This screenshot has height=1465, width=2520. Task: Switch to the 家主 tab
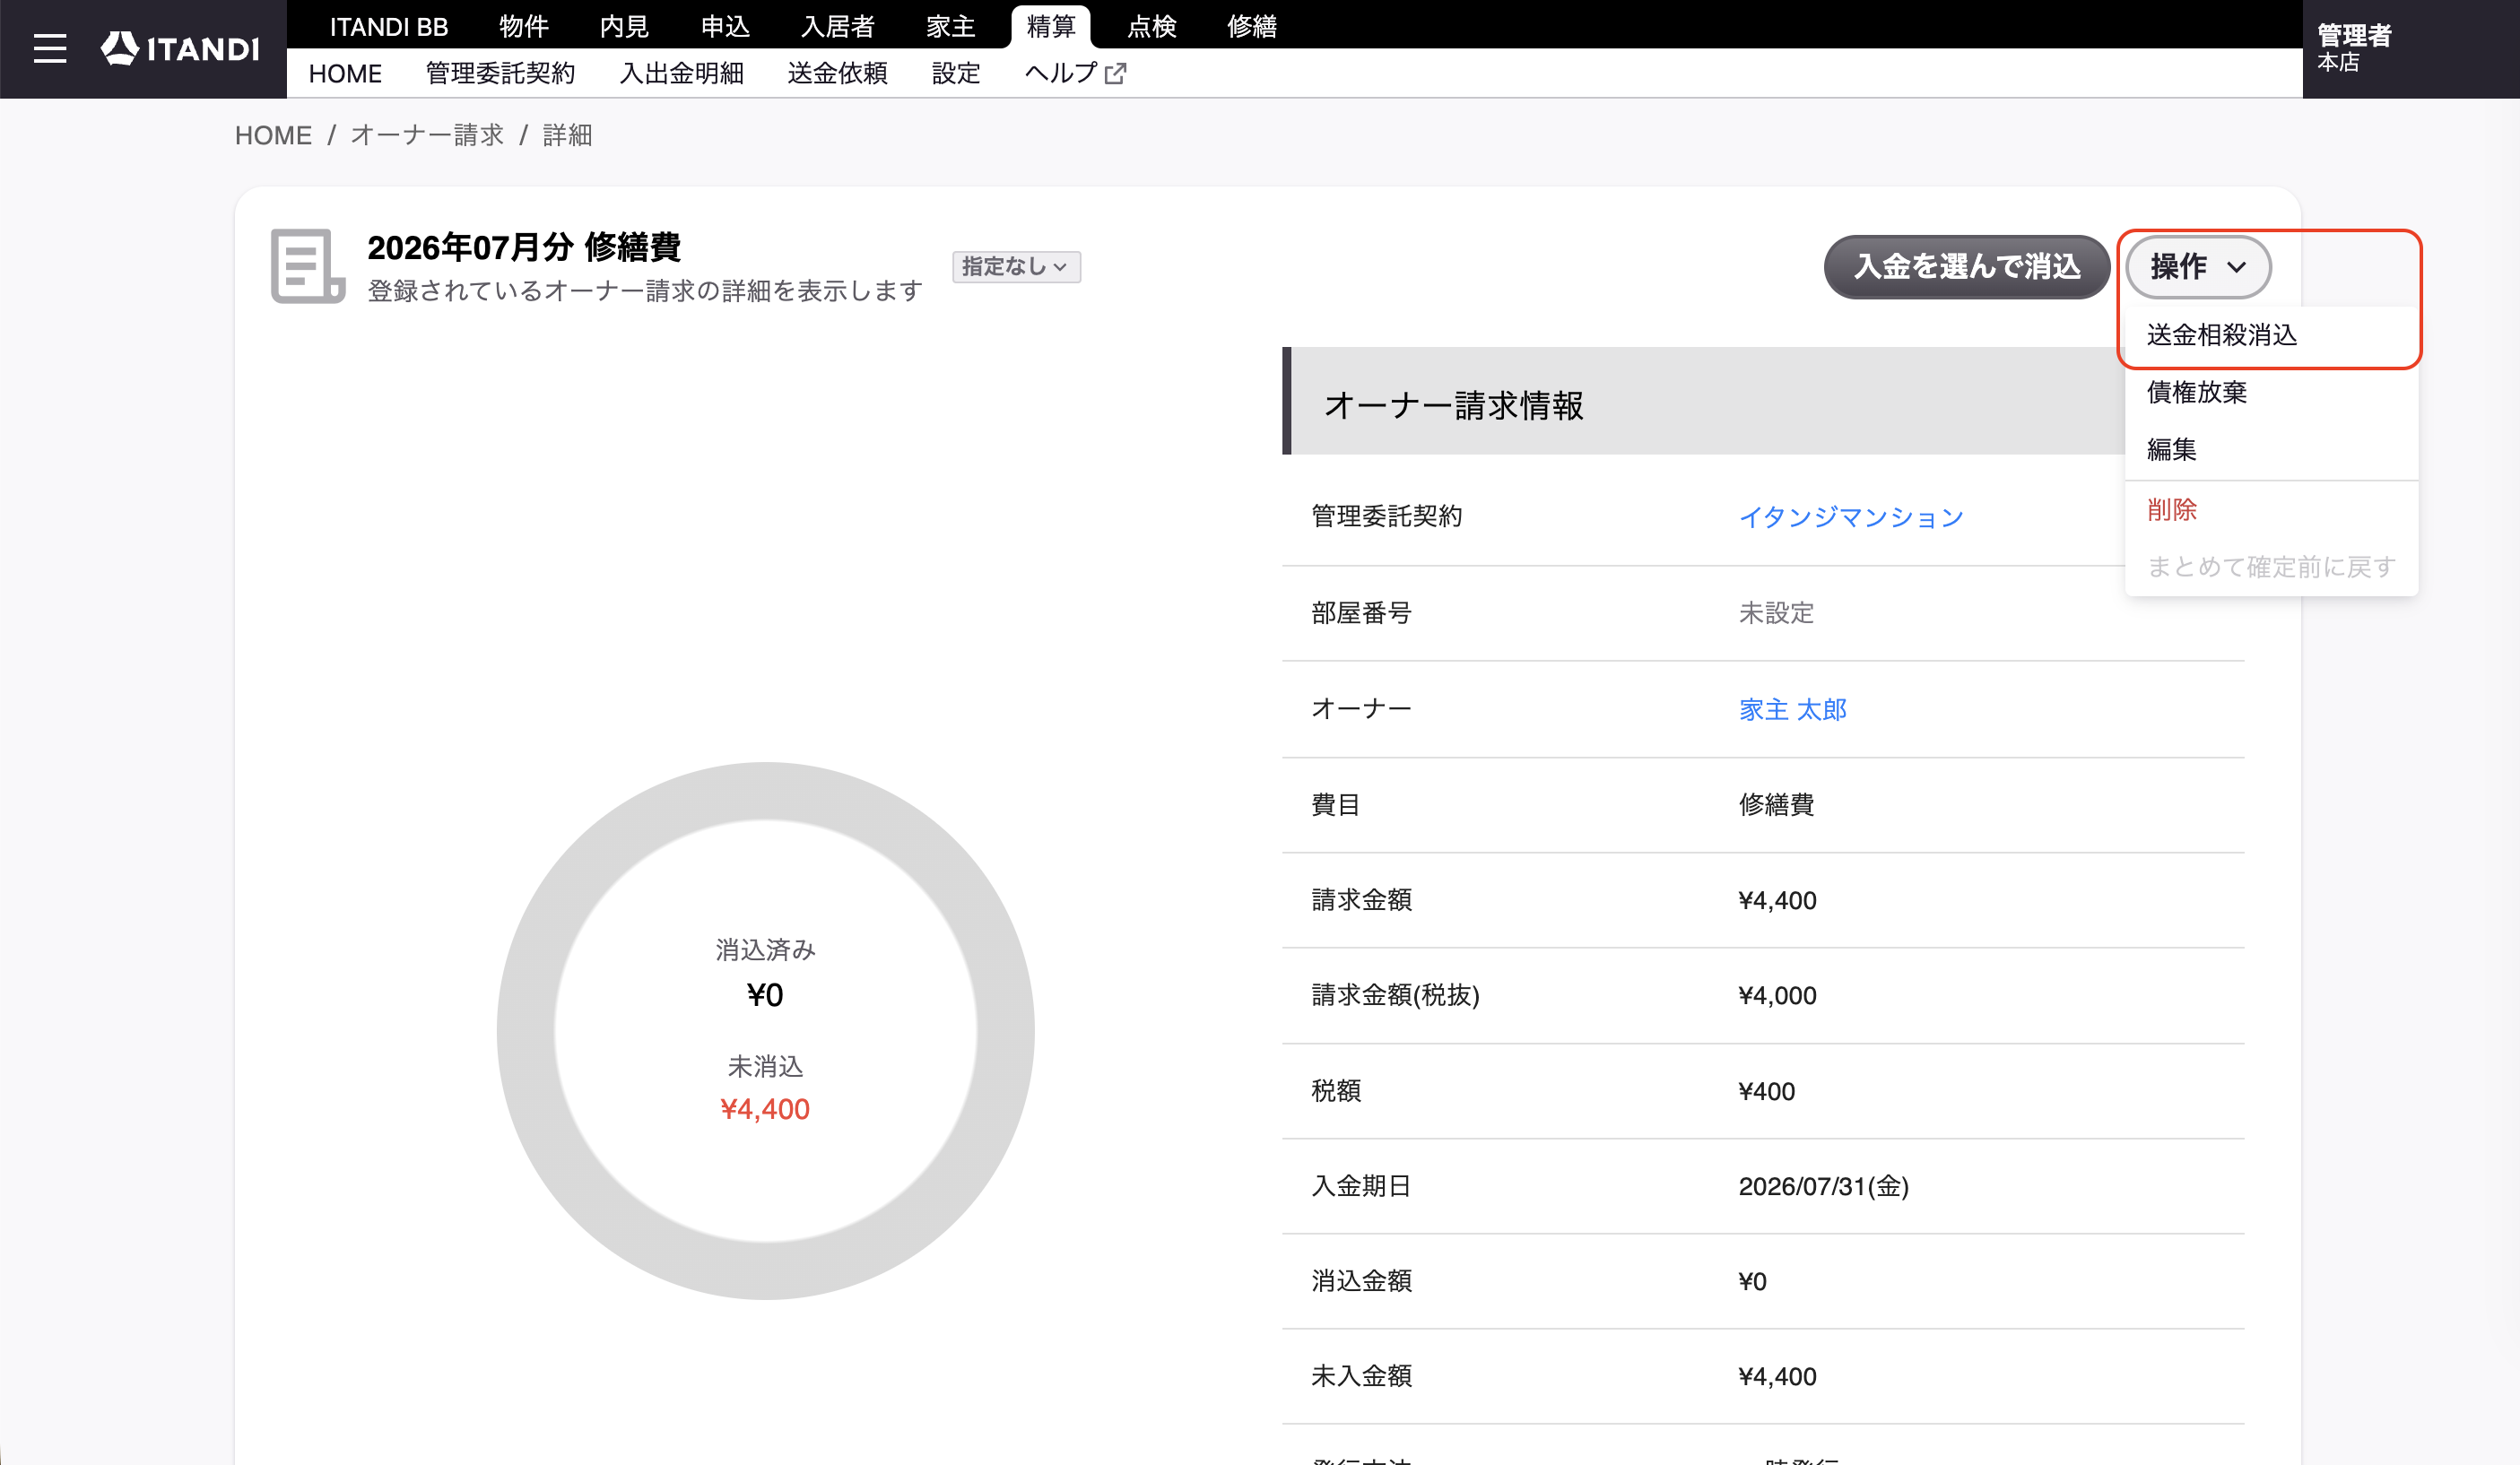click(x=950, y=26)
